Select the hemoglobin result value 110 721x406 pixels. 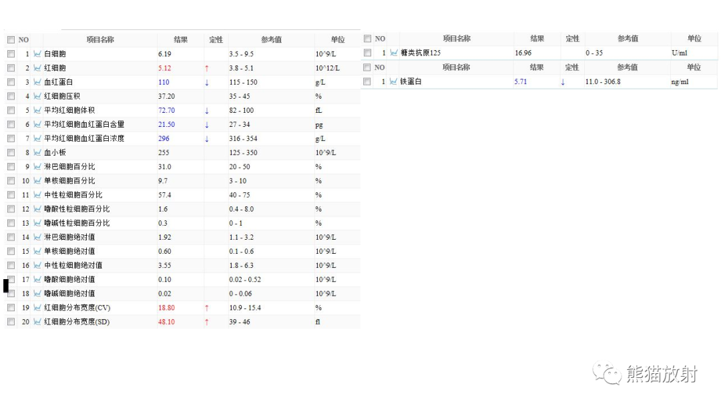164,82
